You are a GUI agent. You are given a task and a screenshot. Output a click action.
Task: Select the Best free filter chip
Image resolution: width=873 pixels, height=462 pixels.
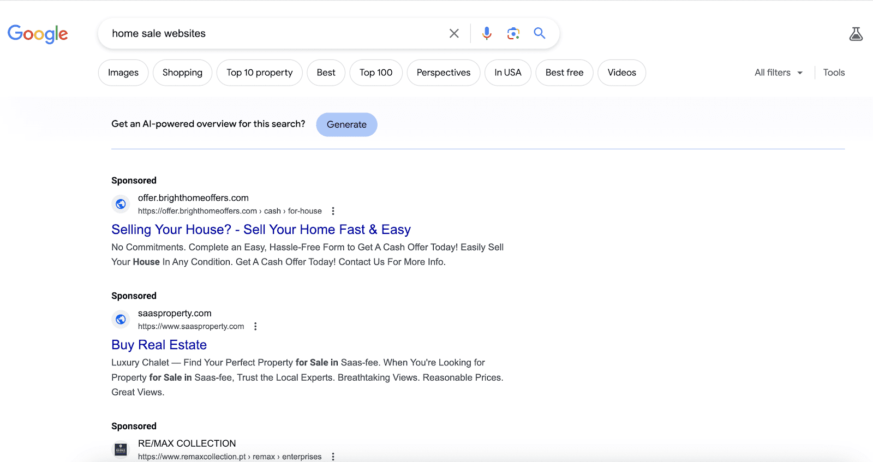coord(565,73)
